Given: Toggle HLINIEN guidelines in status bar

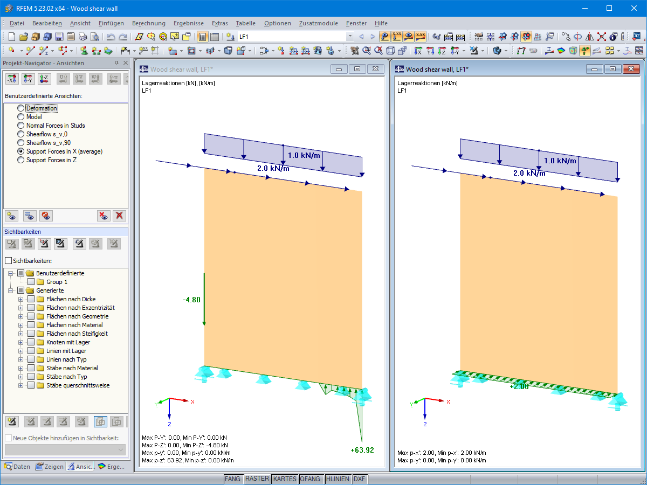Looking at the screenshot, I should (338, 479).
